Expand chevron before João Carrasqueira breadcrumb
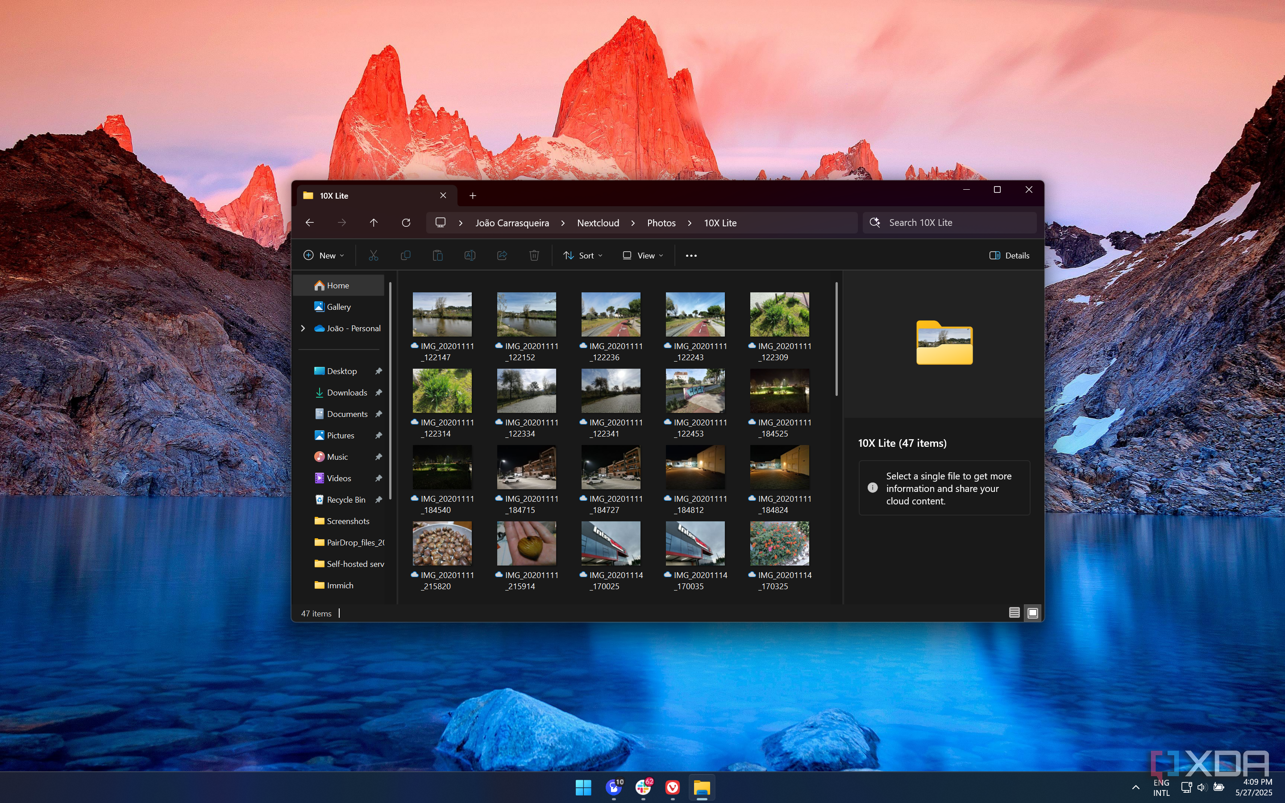This screenshot has height=803, width=1285. click(461, 223)
